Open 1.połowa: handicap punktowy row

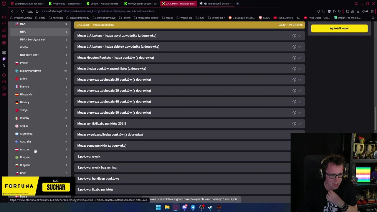[x=183, y=178]
